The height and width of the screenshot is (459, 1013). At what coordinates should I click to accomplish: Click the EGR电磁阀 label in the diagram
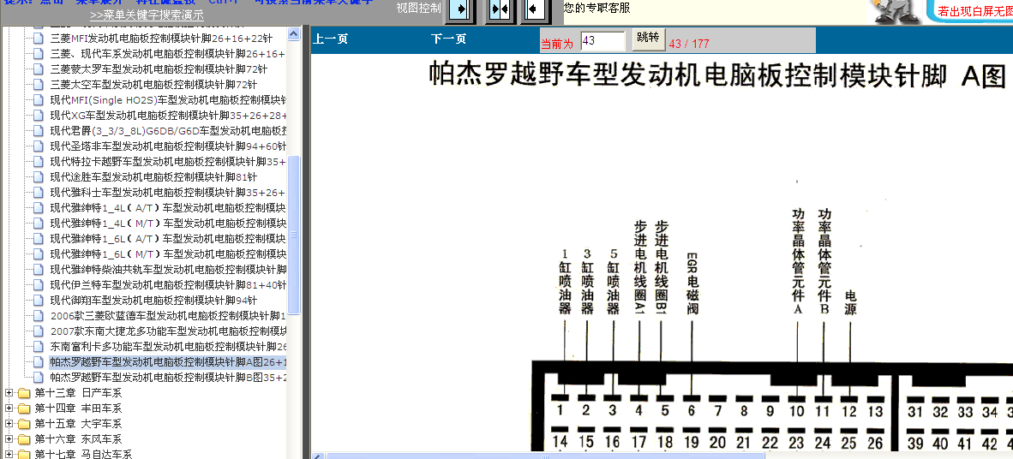point(692,283)
